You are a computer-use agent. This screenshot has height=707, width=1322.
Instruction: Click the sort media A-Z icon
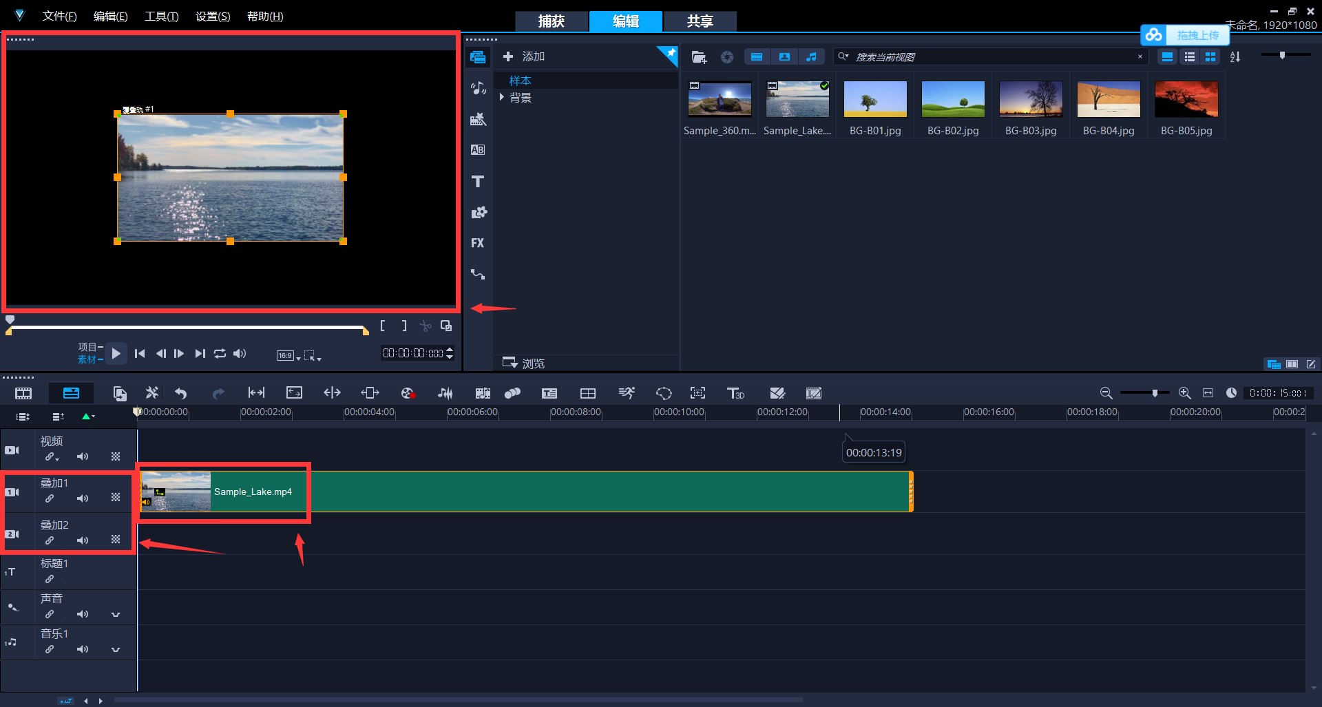click(x=1235, y=57)
